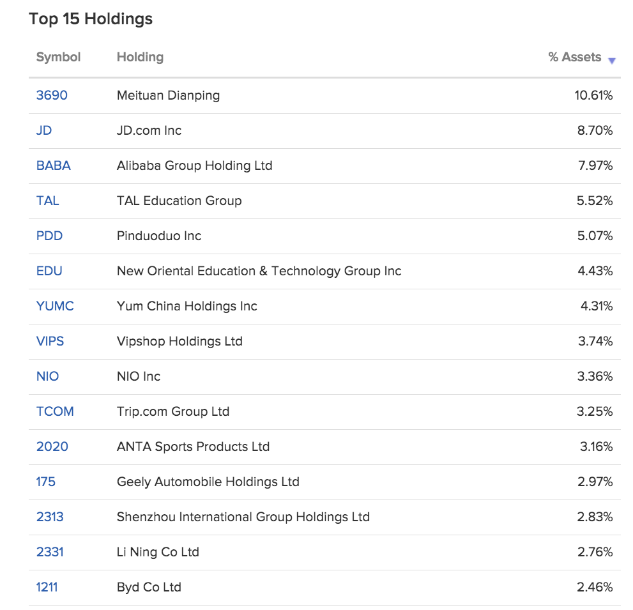
Task: Open the TAL symbol link
Action: (x=48, y=201)
